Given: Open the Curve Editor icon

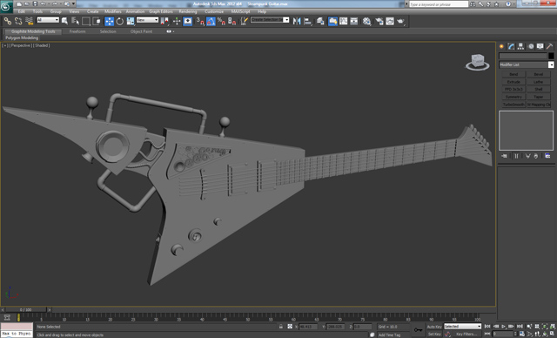Looking at the screenshot, I should 343,21.
